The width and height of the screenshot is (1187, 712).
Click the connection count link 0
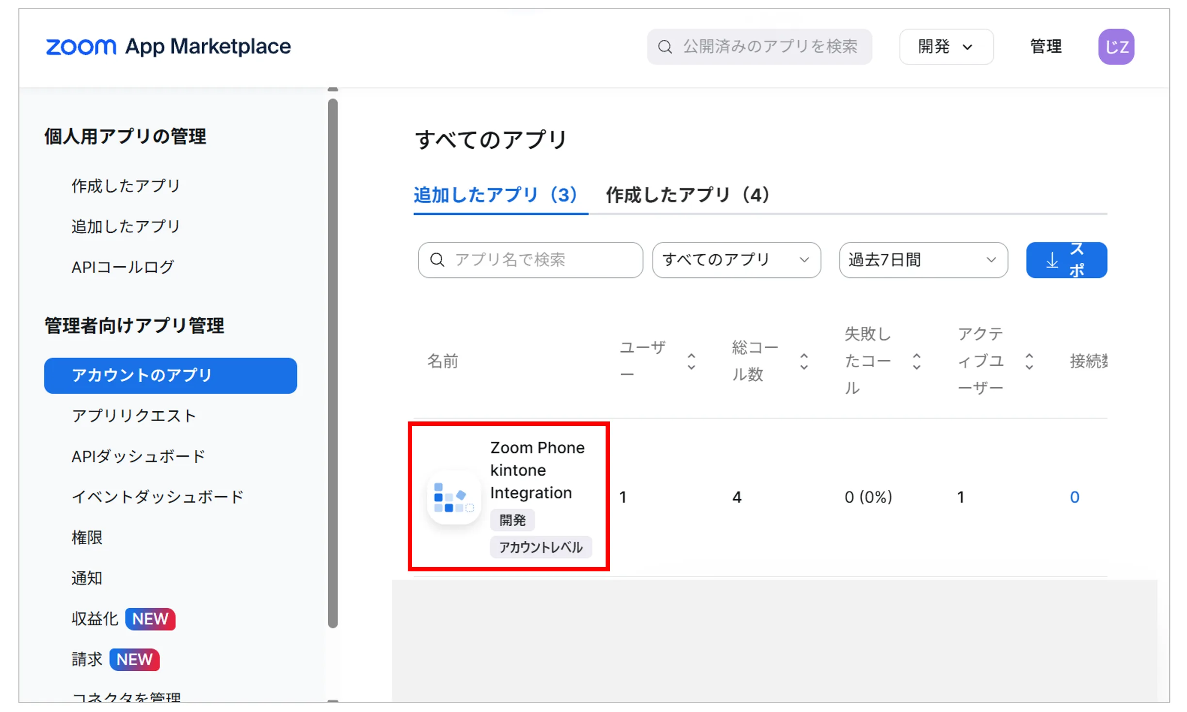click(1075, 497)
